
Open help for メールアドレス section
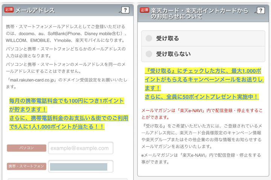click(x=125, y=10)
